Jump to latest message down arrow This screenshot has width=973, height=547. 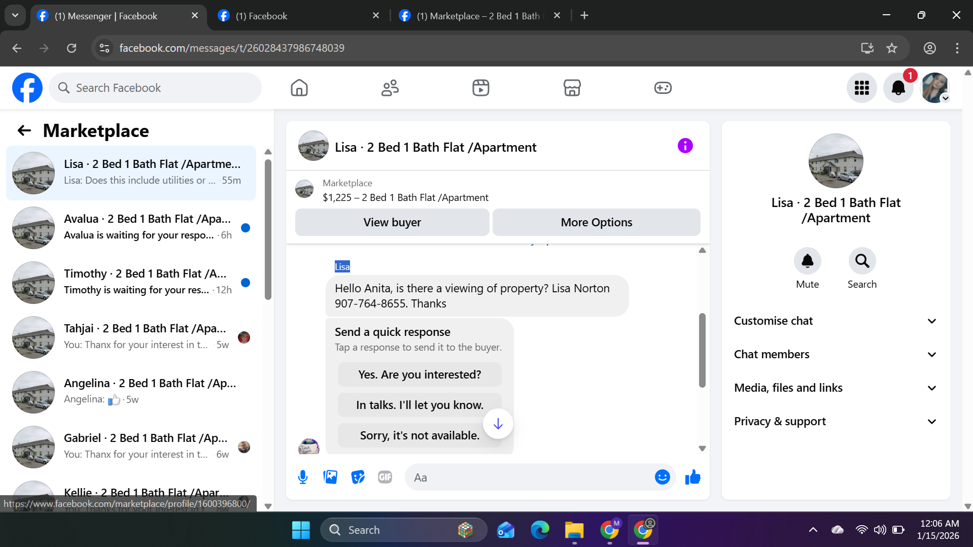pyautogui.click(x=498, y=424)
